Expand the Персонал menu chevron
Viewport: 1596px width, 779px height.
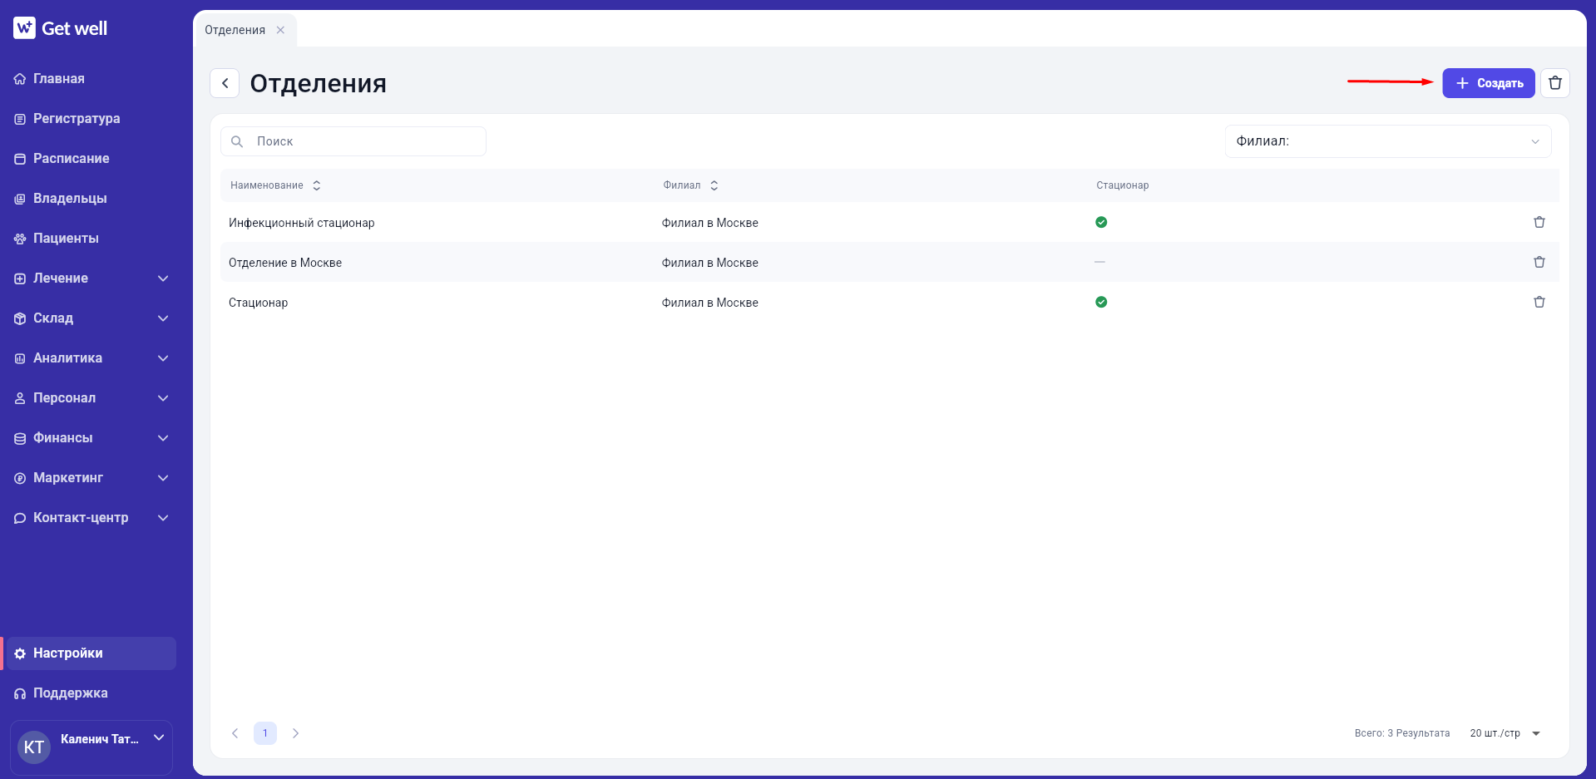click(x=163, y=398)
